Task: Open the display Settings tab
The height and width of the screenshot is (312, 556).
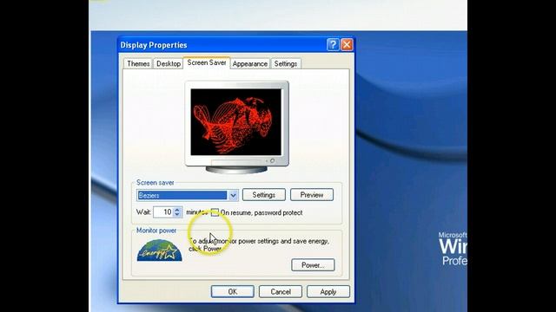Action: coord(286,63)
